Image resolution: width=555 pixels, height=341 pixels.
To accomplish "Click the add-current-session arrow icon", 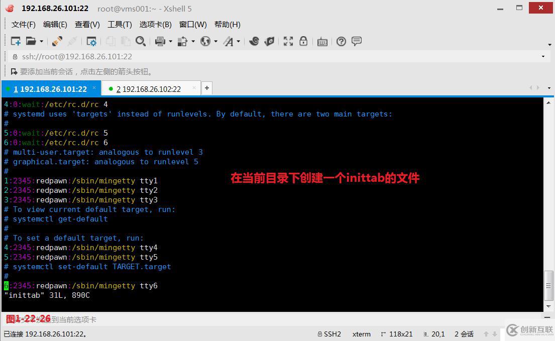I will click(x=14, y=72).
